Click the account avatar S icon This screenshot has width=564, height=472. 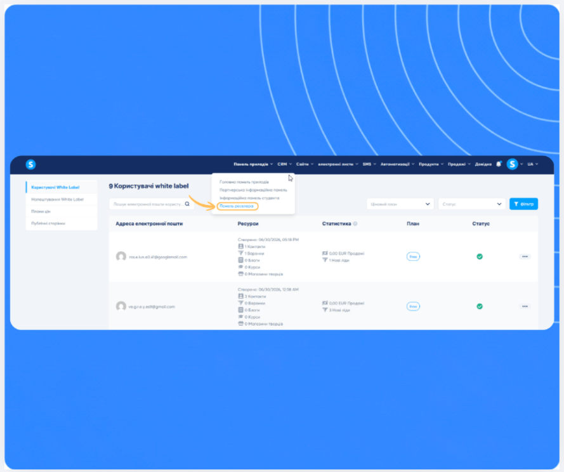tap(512, 164)
